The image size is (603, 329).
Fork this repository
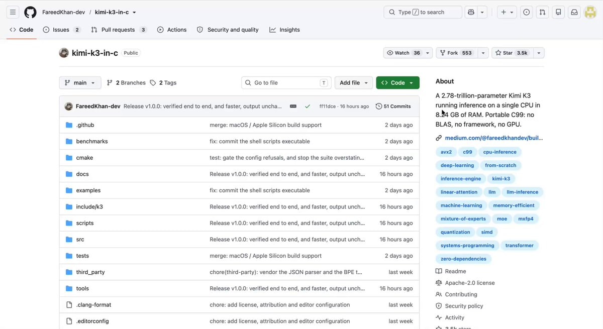[456, 53]
